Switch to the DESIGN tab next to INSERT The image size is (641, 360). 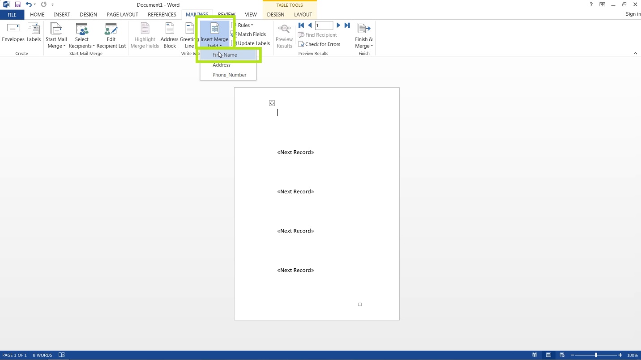(88, 14)
